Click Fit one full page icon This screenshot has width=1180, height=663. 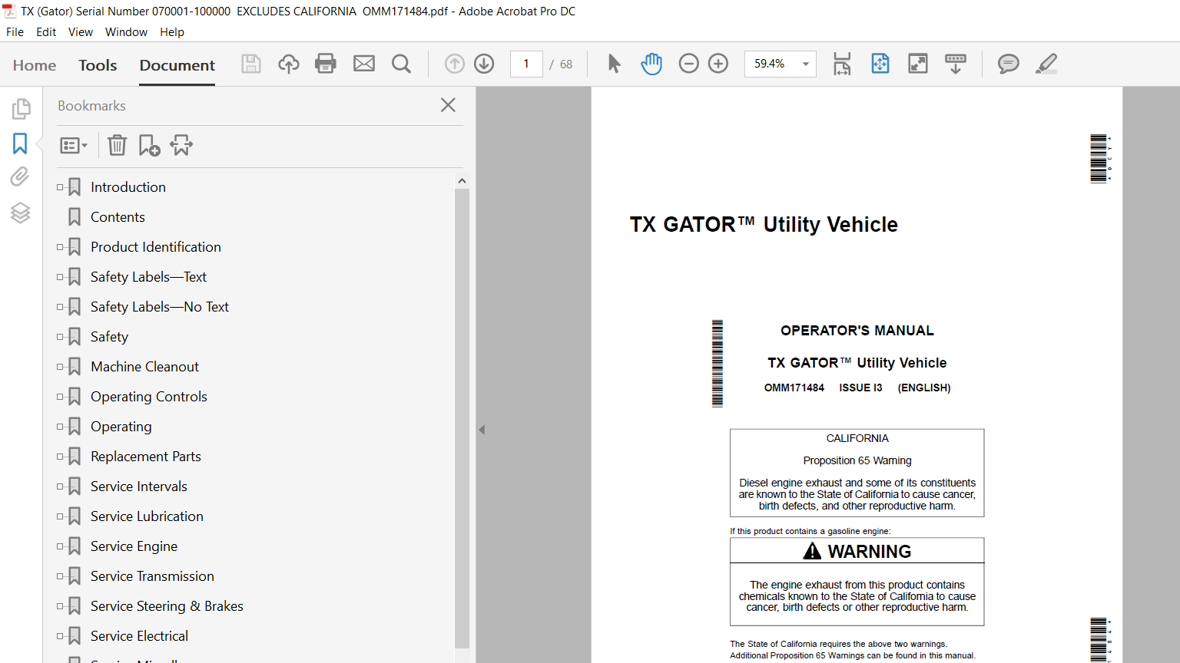click(880, 64)
